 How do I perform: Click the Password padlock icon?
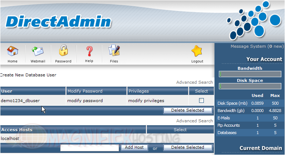click(63, 50)
